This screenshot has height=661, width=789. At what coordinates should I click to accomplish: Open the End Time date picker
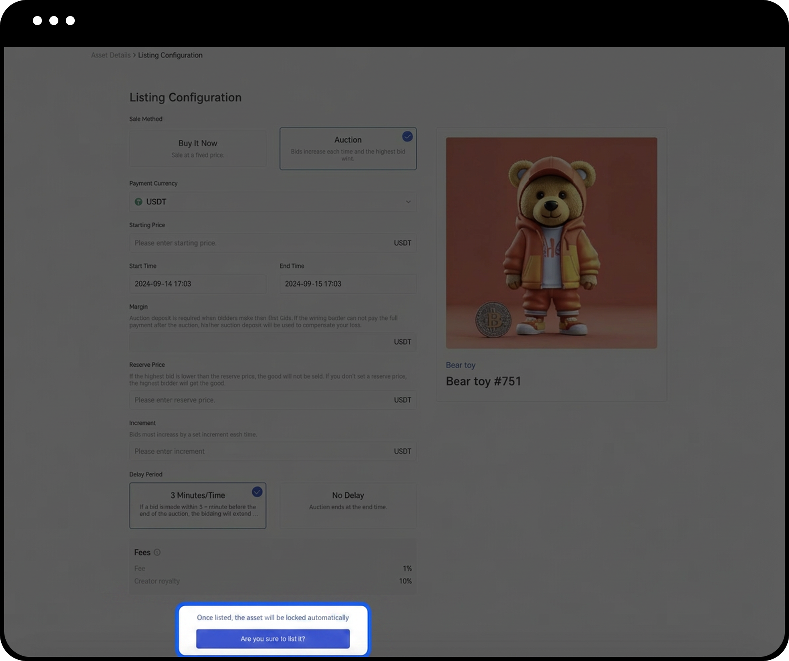(348, 284)
